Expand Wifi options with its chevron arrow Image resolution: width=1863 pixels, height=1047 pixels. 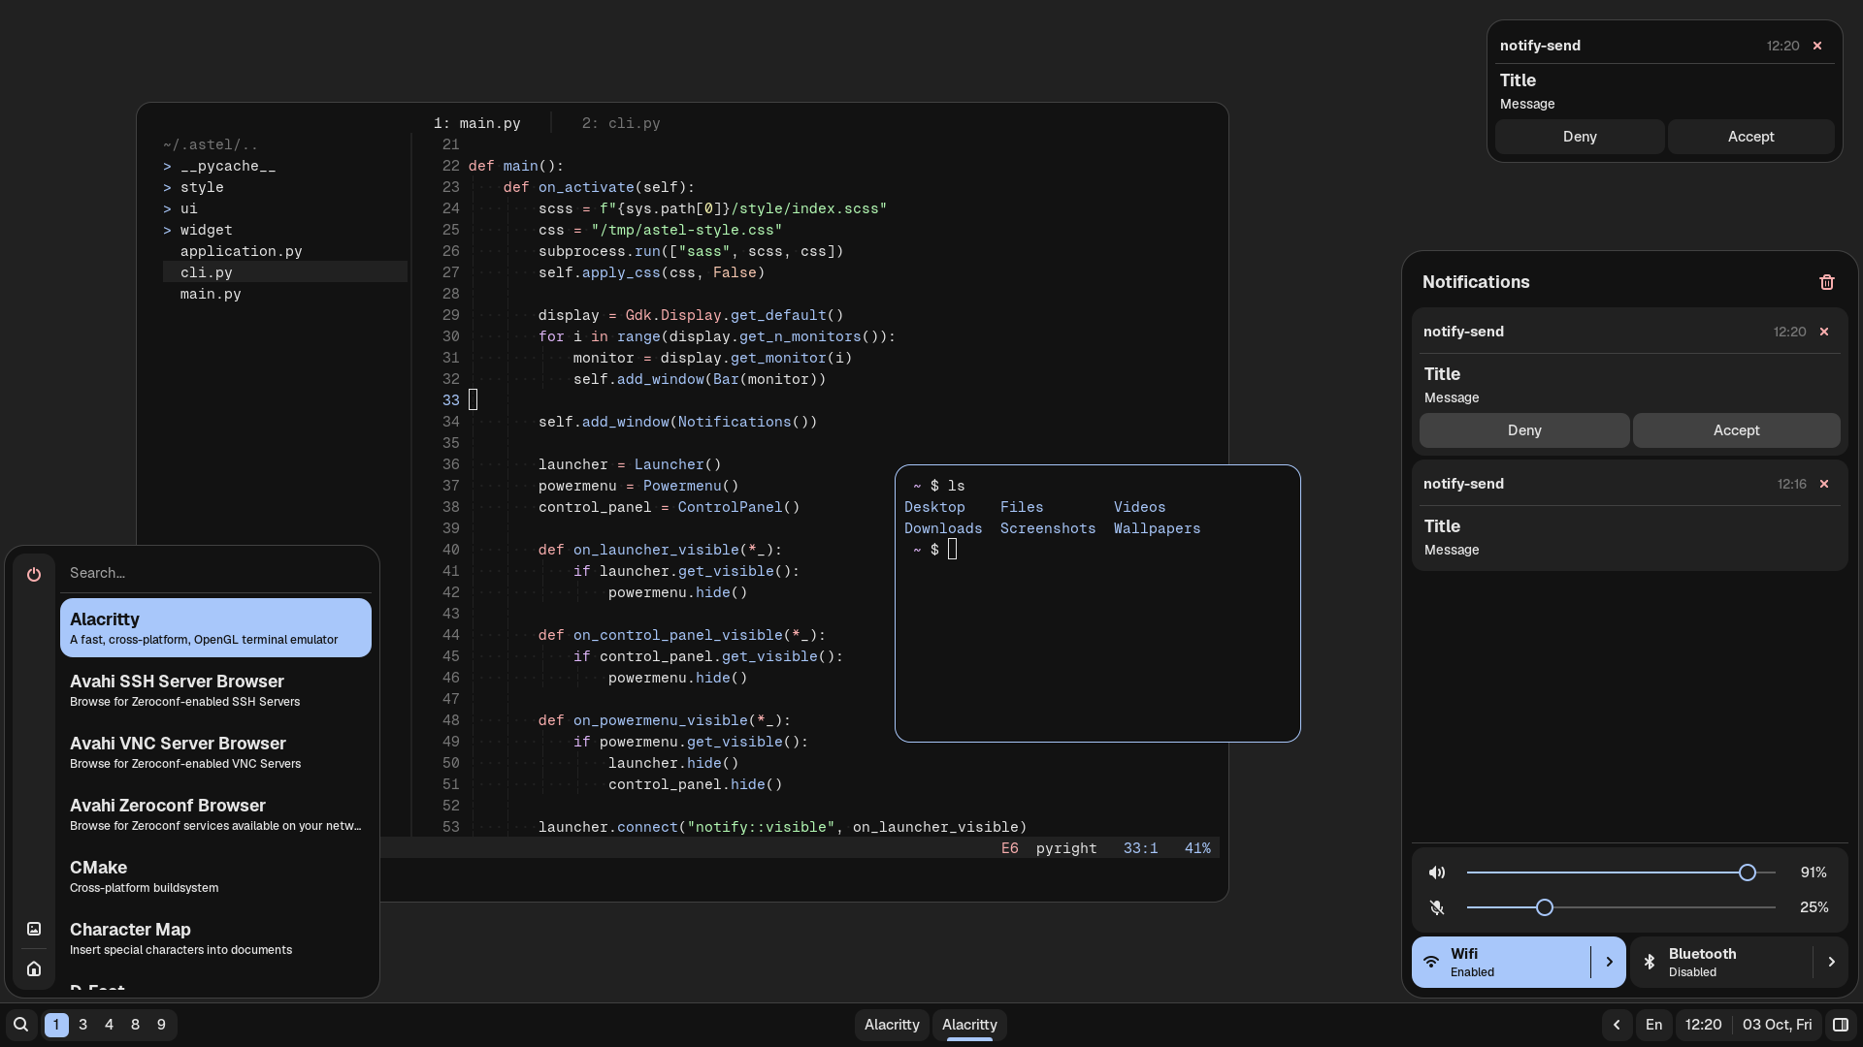pos(1609,962)
